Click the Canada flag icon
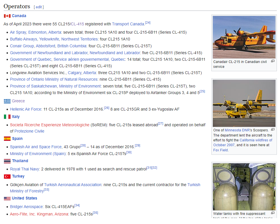This screenshot has width=280, height=224. (x=7, y=16)
